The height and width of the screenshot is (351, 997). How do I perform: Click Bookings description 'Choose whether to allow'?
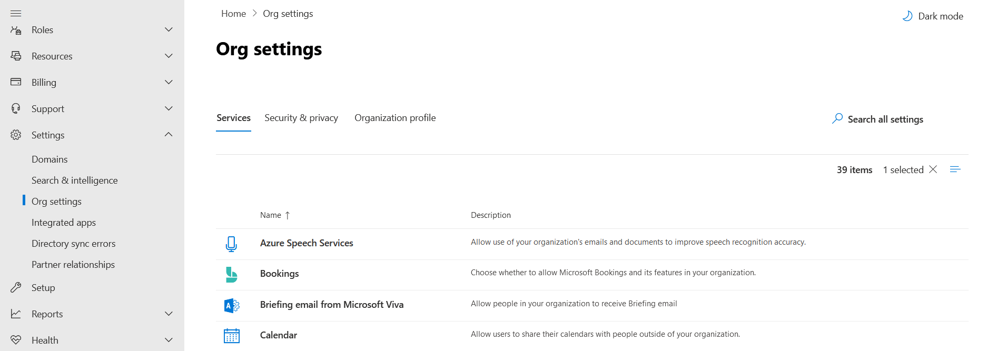click(x=613, y=273)
